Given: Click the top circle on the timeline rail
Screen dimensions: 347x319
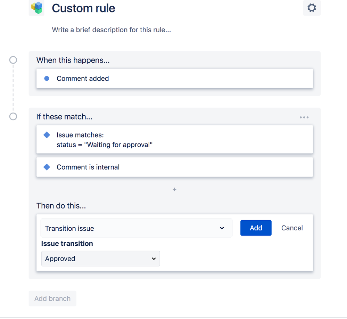Looking at the screenshot, I should [13, 60].
